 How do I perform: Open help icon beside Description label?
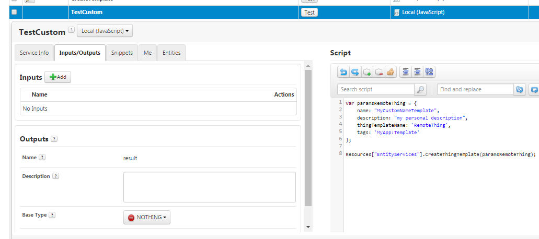coord(55,176)
